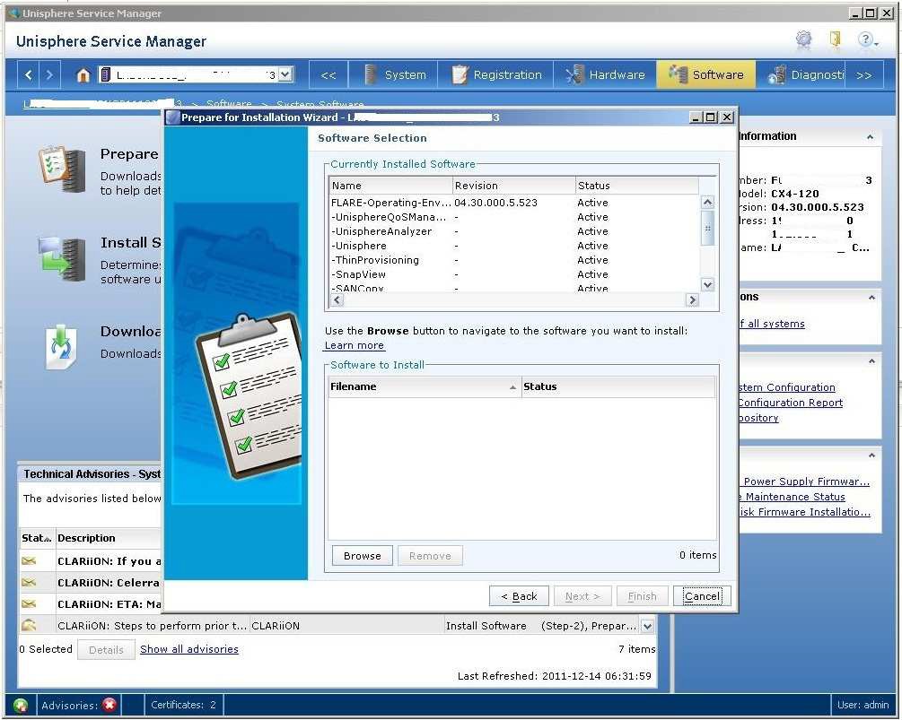902x720 pixels.
Task: Click the down arrow of the installed software scrollbar
Action: click(707, 284)
